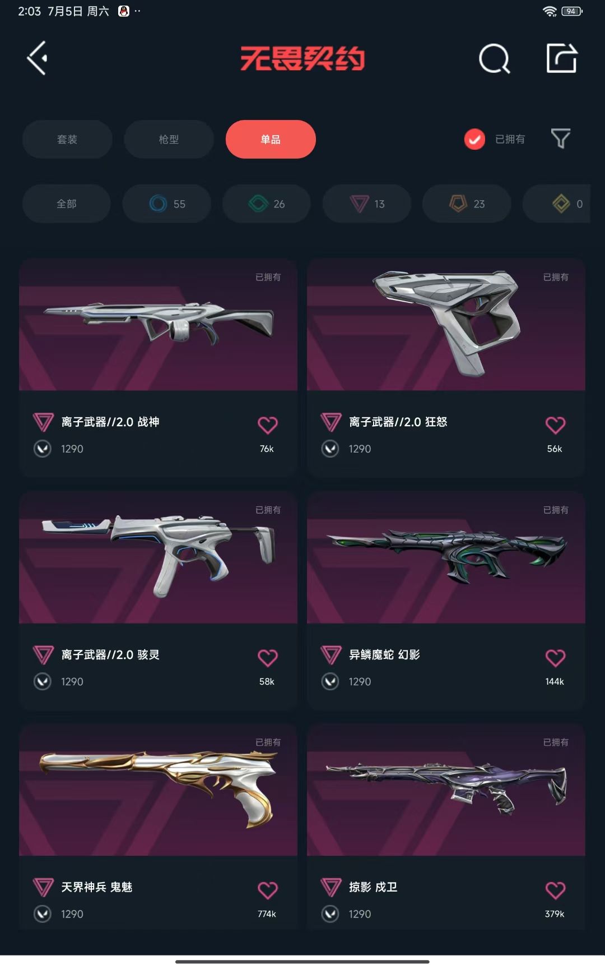This screenshot has width=605, height=969.
Task: Tap heart icon on 掠影 戍卫
Action: (x=555, y=890)
